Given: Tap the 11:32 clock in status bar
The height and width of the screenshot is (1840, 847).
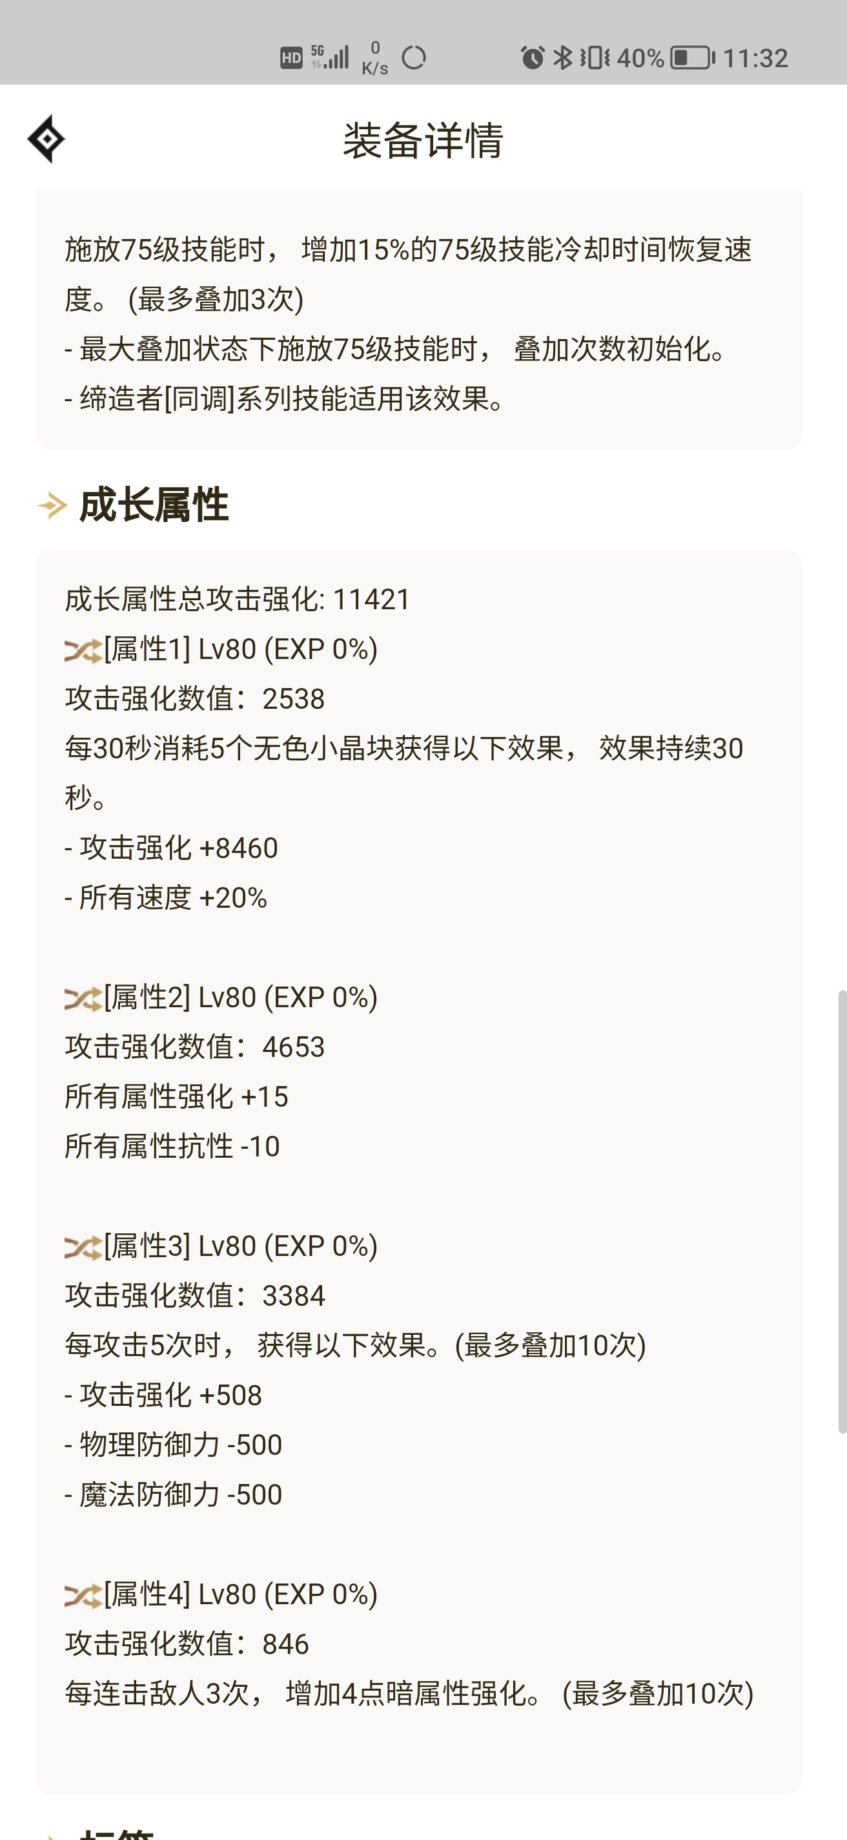Looking at the screenshot, I should (x=756, y=58).
